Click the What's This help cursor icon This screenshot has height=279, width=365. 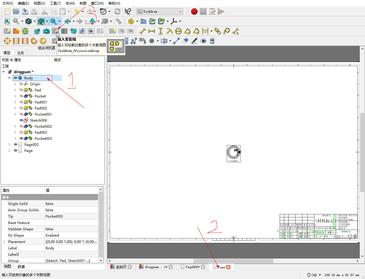pos(128,12)
